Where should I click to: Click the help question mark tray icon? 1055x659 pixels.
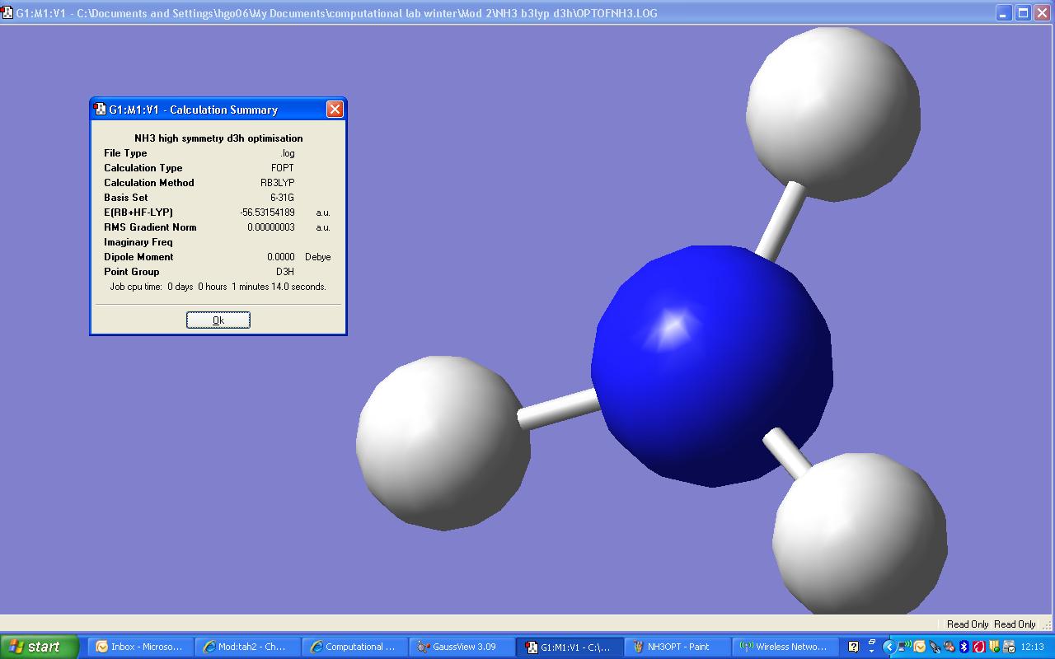853,647
